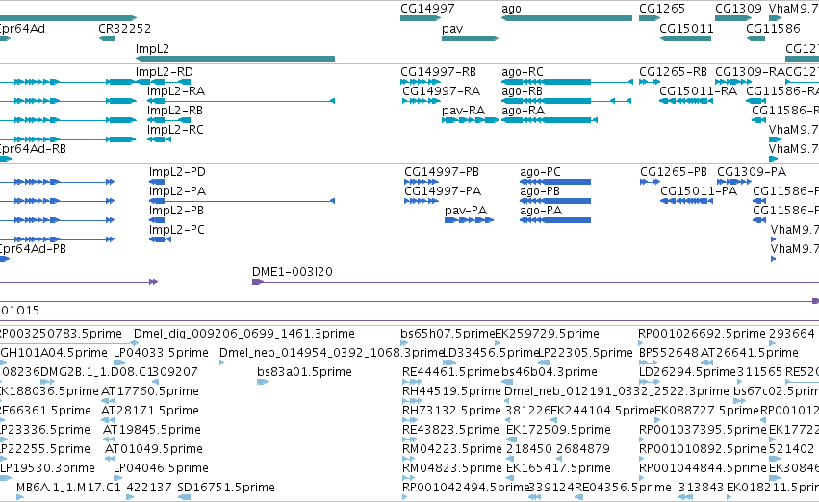This screenshot has height=502, width=819.
Task: Select the ImpL2 gene label
Action: coord(152,49)
